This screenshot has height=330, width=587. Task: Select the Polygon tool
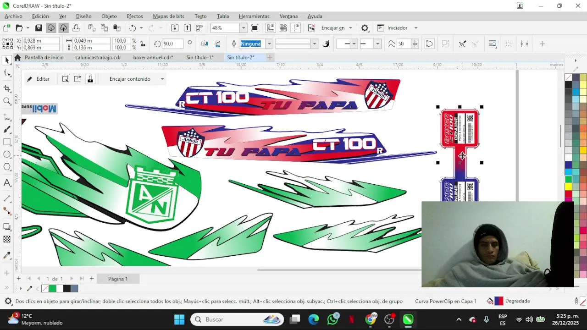pyautogui.click(x=7, y=167)
